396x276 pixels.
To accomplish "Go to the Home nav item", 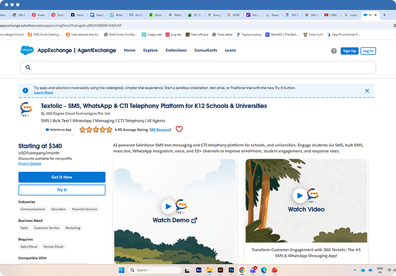I will (129, 50).
